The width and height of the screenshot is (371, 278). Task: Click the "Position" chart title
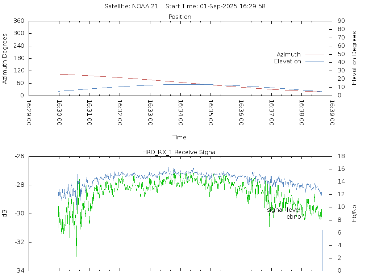(x=180, y=17)
